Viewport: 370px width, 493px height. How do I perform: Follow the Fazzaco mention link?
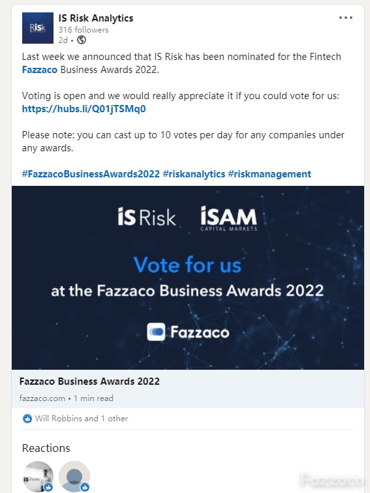click(x=40, y=70)
